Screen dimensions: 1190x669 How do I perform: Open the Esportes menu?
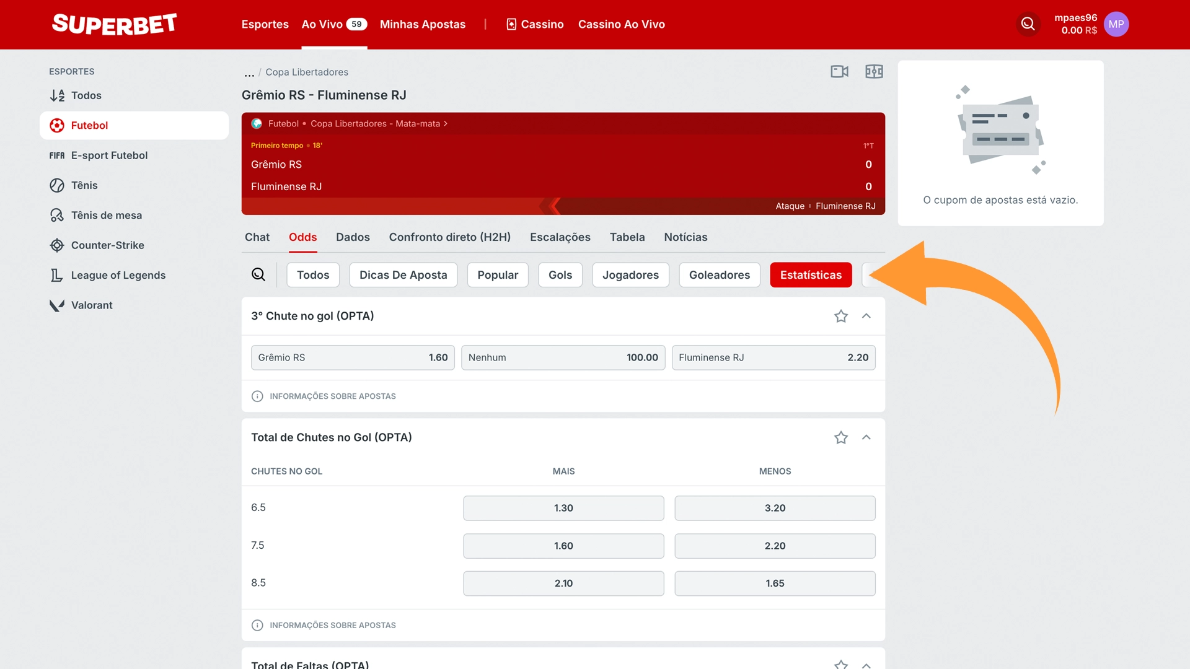coord(265,24)
